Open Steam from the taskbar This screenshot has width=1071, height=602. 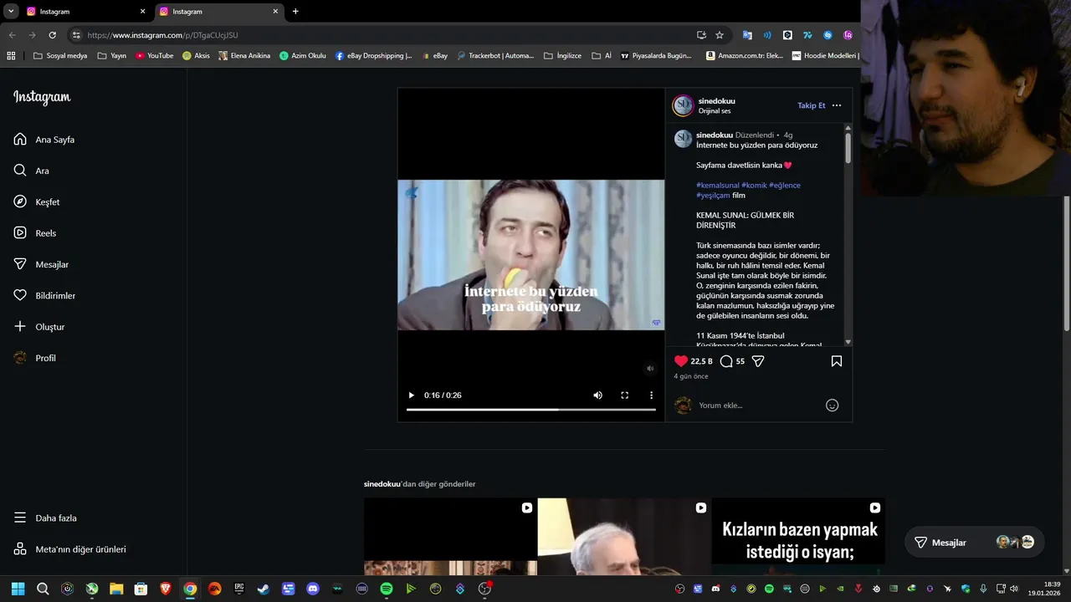pyautogui.click(x=264, y=589)
